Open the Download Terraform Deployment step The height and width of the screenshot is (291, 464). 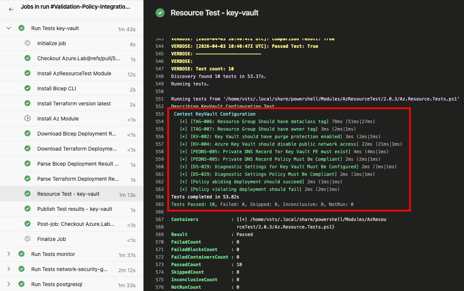(78, 149)
